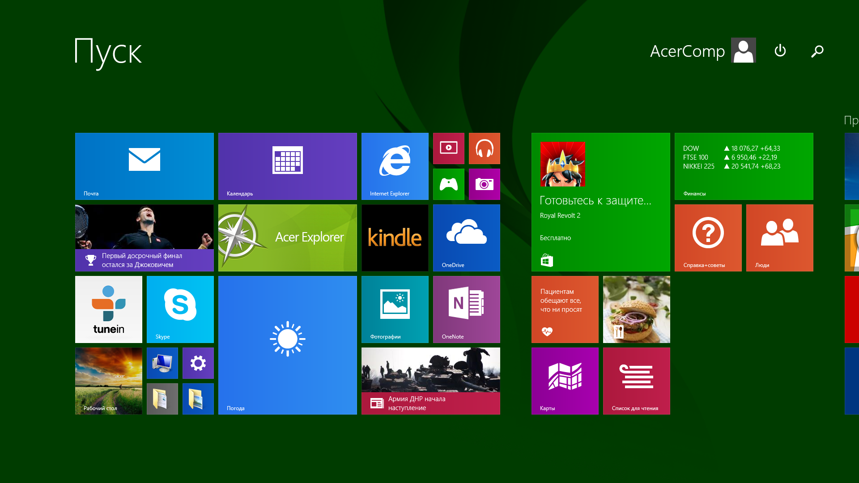The image size is (859, 483).
Task: Launch the Kindle app tile
Action: click(x=395, y=237)
